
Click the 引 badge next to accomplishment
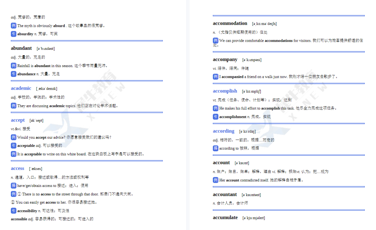coord(216,116)
